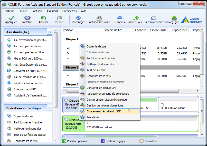Screen dimensions: 207x146
Task: Click the Appliquer checkmark toolbar button
Action: pyautogui.click(x=11, y=20)
